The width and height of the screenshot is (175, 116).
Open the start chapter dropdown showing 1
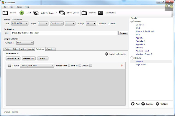click(x=70, y=23)
